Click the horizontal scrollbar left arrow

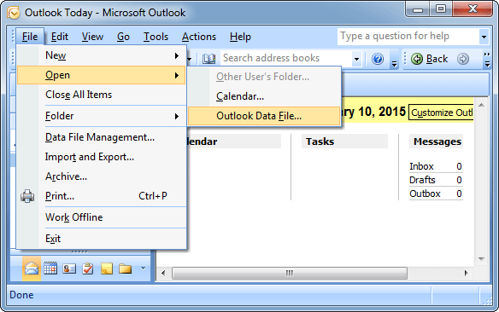(x=163, y=274)
